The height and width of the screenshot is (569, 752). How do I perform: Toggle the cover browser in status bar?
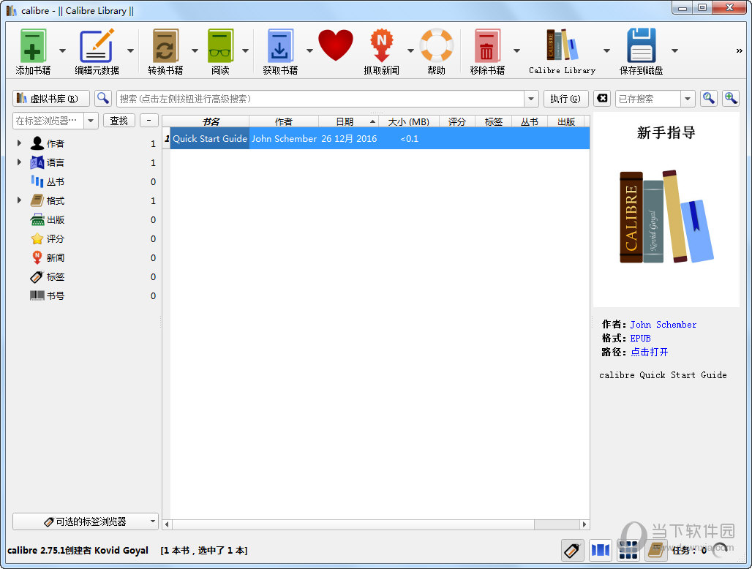(x=600, y=550)
